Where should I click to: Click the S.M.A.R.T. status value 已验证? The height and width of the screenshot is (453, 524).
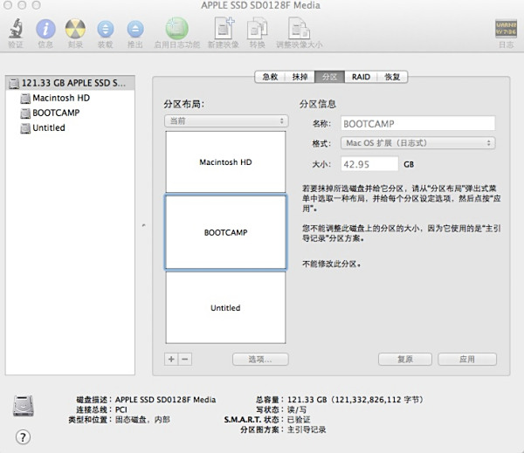pos(299,420)
